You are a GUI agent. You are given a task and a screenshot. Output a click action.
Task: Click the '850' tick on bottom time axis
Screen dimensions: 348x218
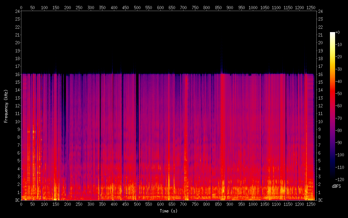pos(218,204)
